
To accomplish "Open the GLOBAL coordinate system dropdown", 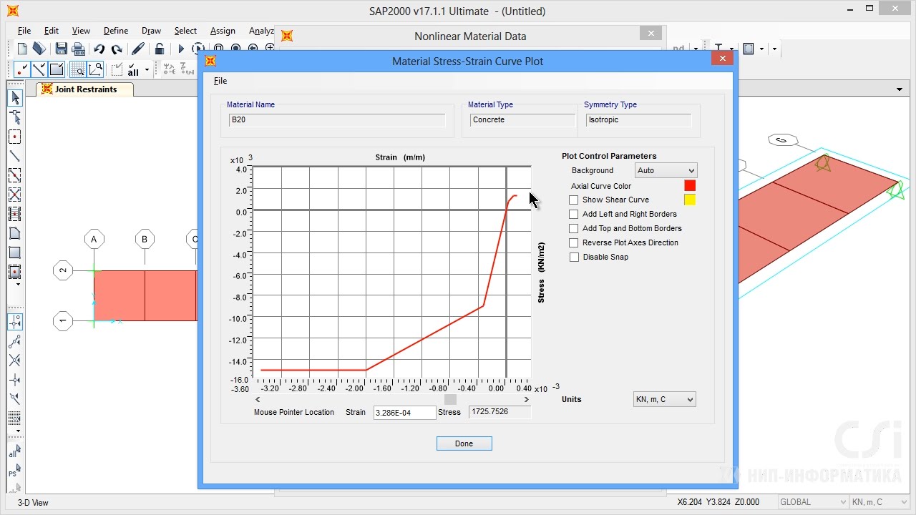I will pyautogui.click(x=812, y=502).
